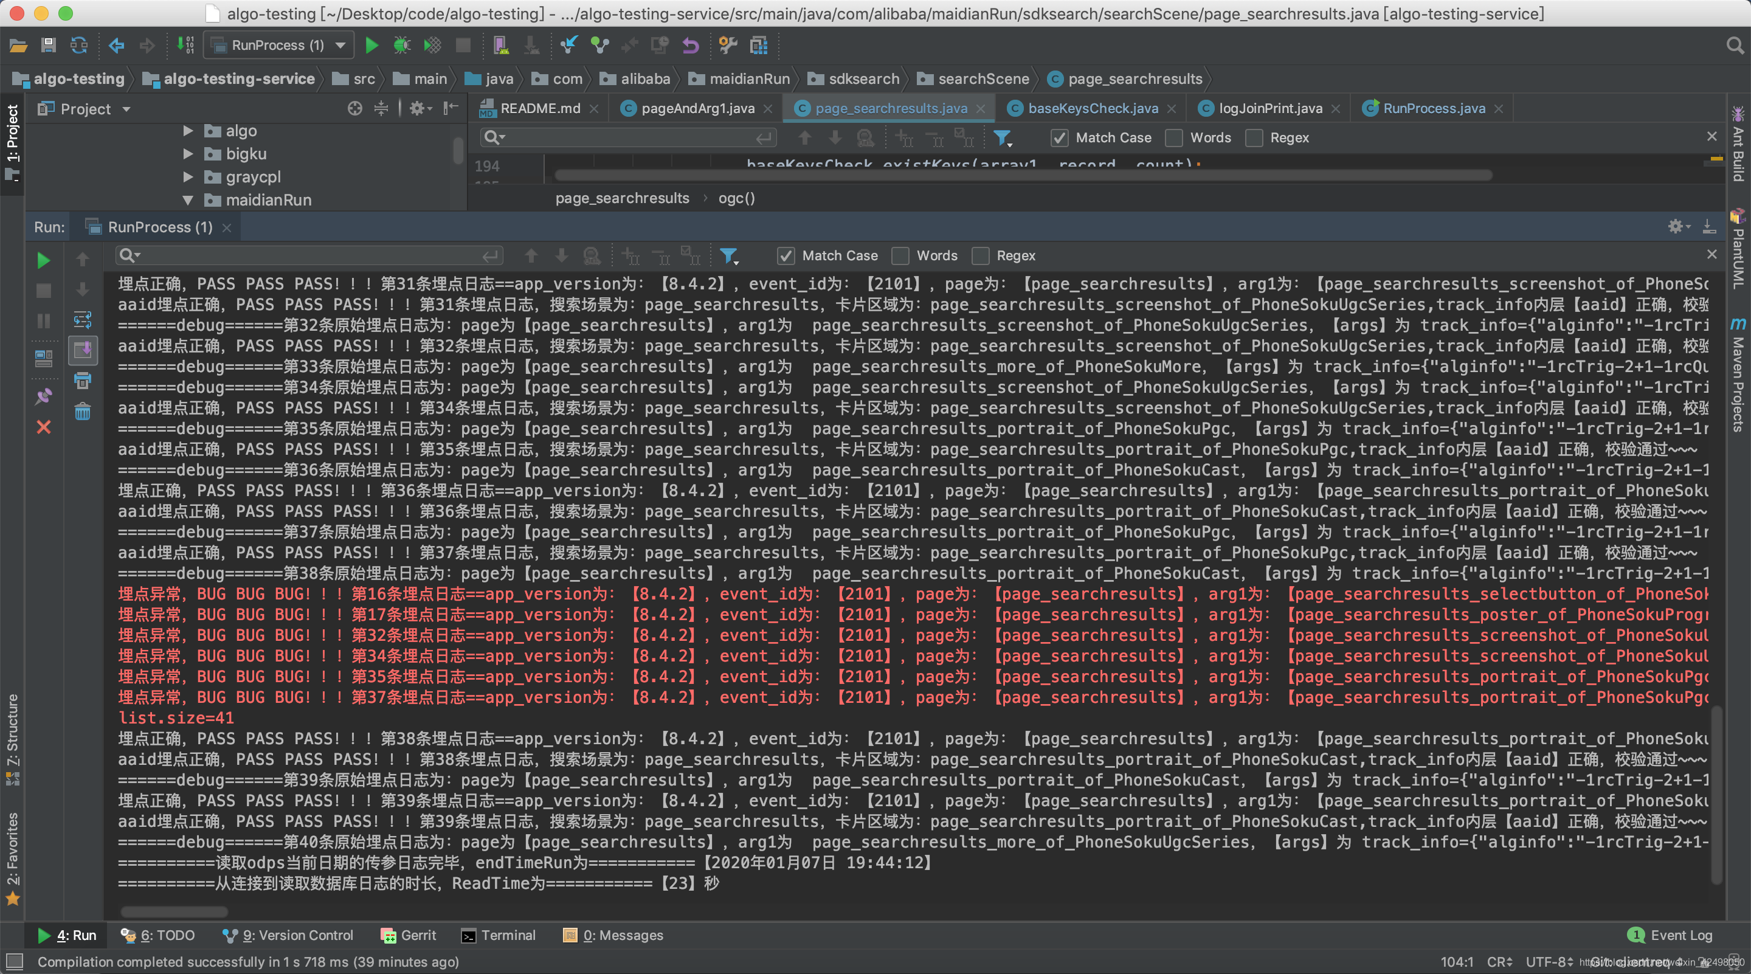Click searchScene in the breadcrumb path
The width and height of the screenshot is (1751, 974).
[983, 80]
